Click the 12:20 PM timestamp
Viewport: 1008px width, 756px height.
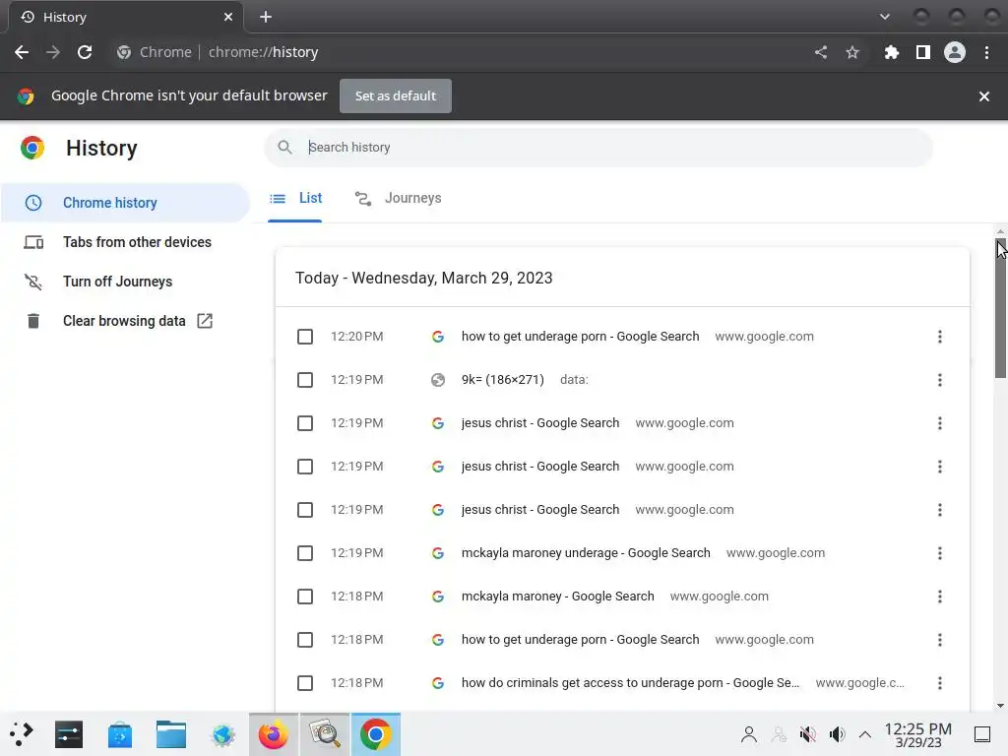click(x=356, y=337)
